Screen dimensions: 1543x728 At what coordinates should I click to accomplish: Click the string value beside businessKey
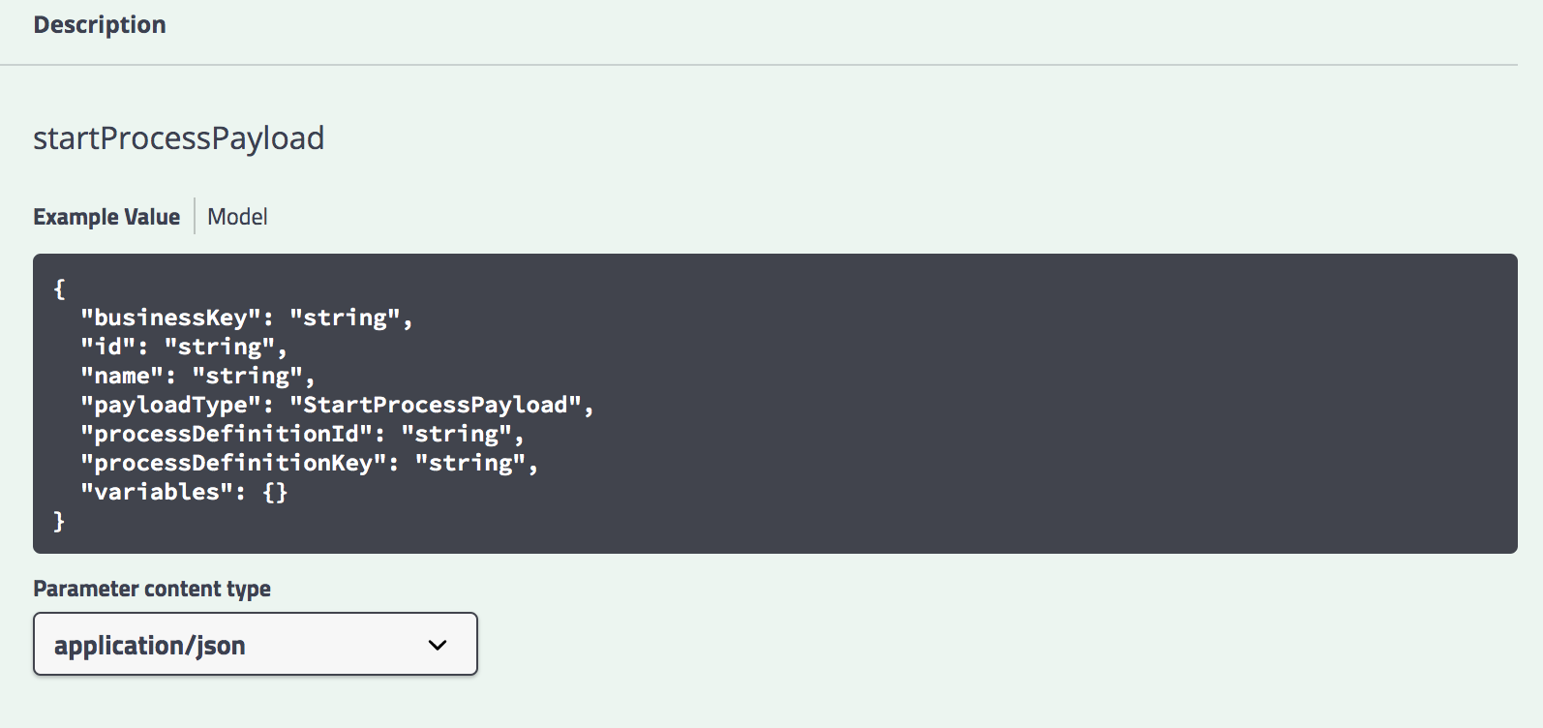click(352, 317)
